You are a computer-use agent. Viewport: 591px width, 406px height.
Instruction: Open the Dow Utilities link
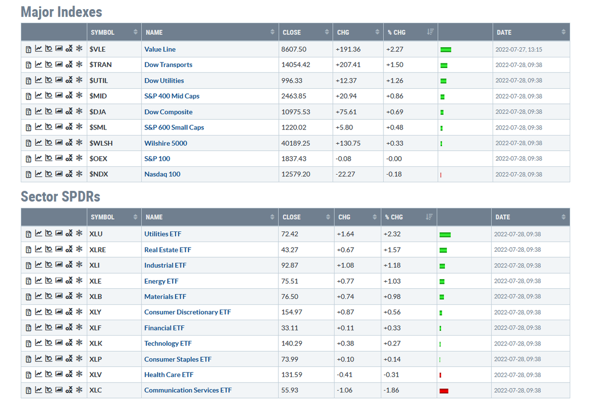click(x=164, y=80)
